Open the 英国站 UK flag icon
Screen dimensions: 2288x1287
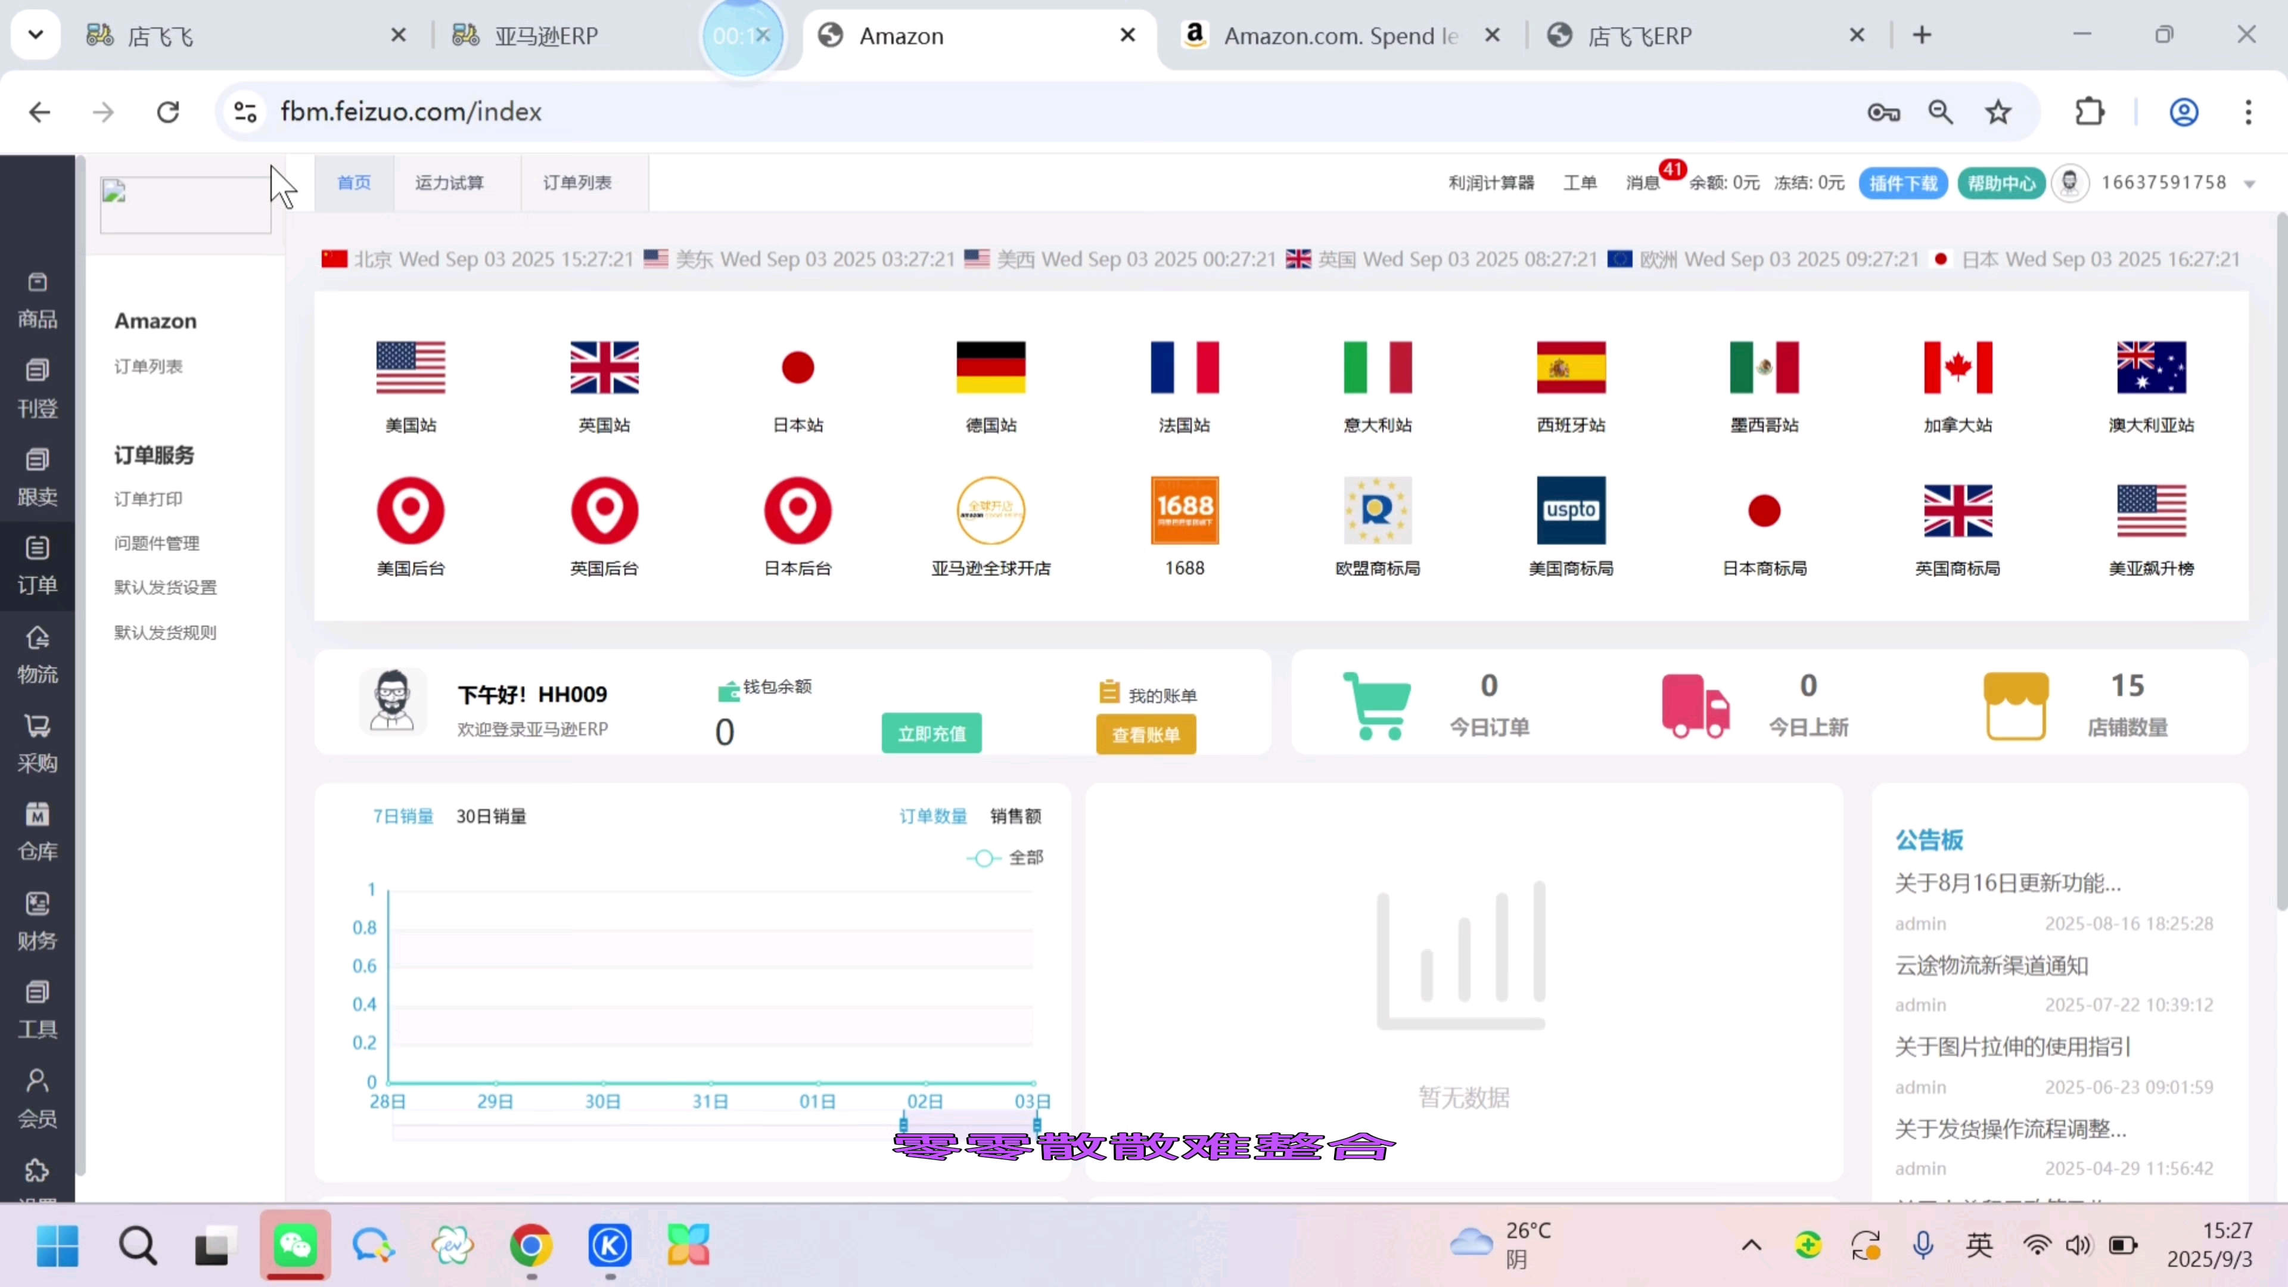pyautogui.click(x=604, y=367)
